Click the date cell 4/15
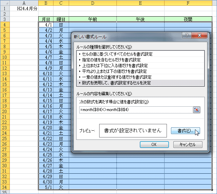 (46, 101)
